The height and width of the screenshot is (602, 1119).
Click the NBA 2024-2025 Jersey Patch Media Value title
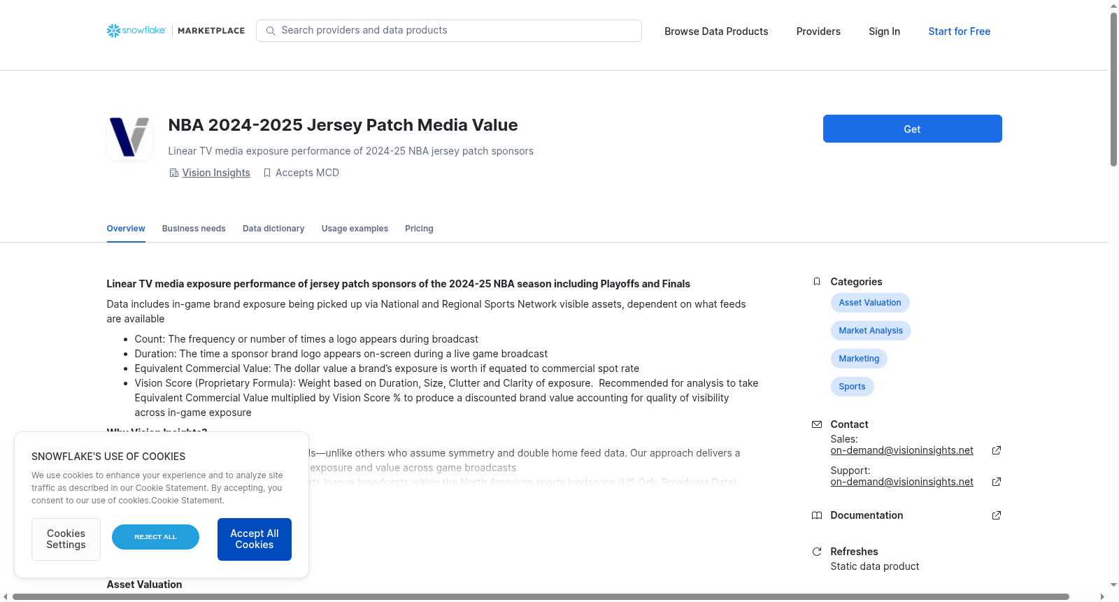tap(343, 125)
